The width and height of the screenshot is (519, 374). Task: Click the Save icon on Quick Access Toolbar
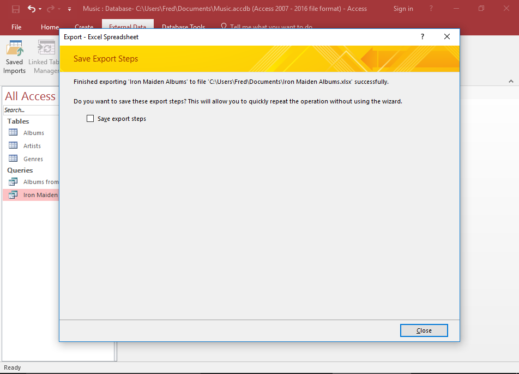tap(15, 9)
